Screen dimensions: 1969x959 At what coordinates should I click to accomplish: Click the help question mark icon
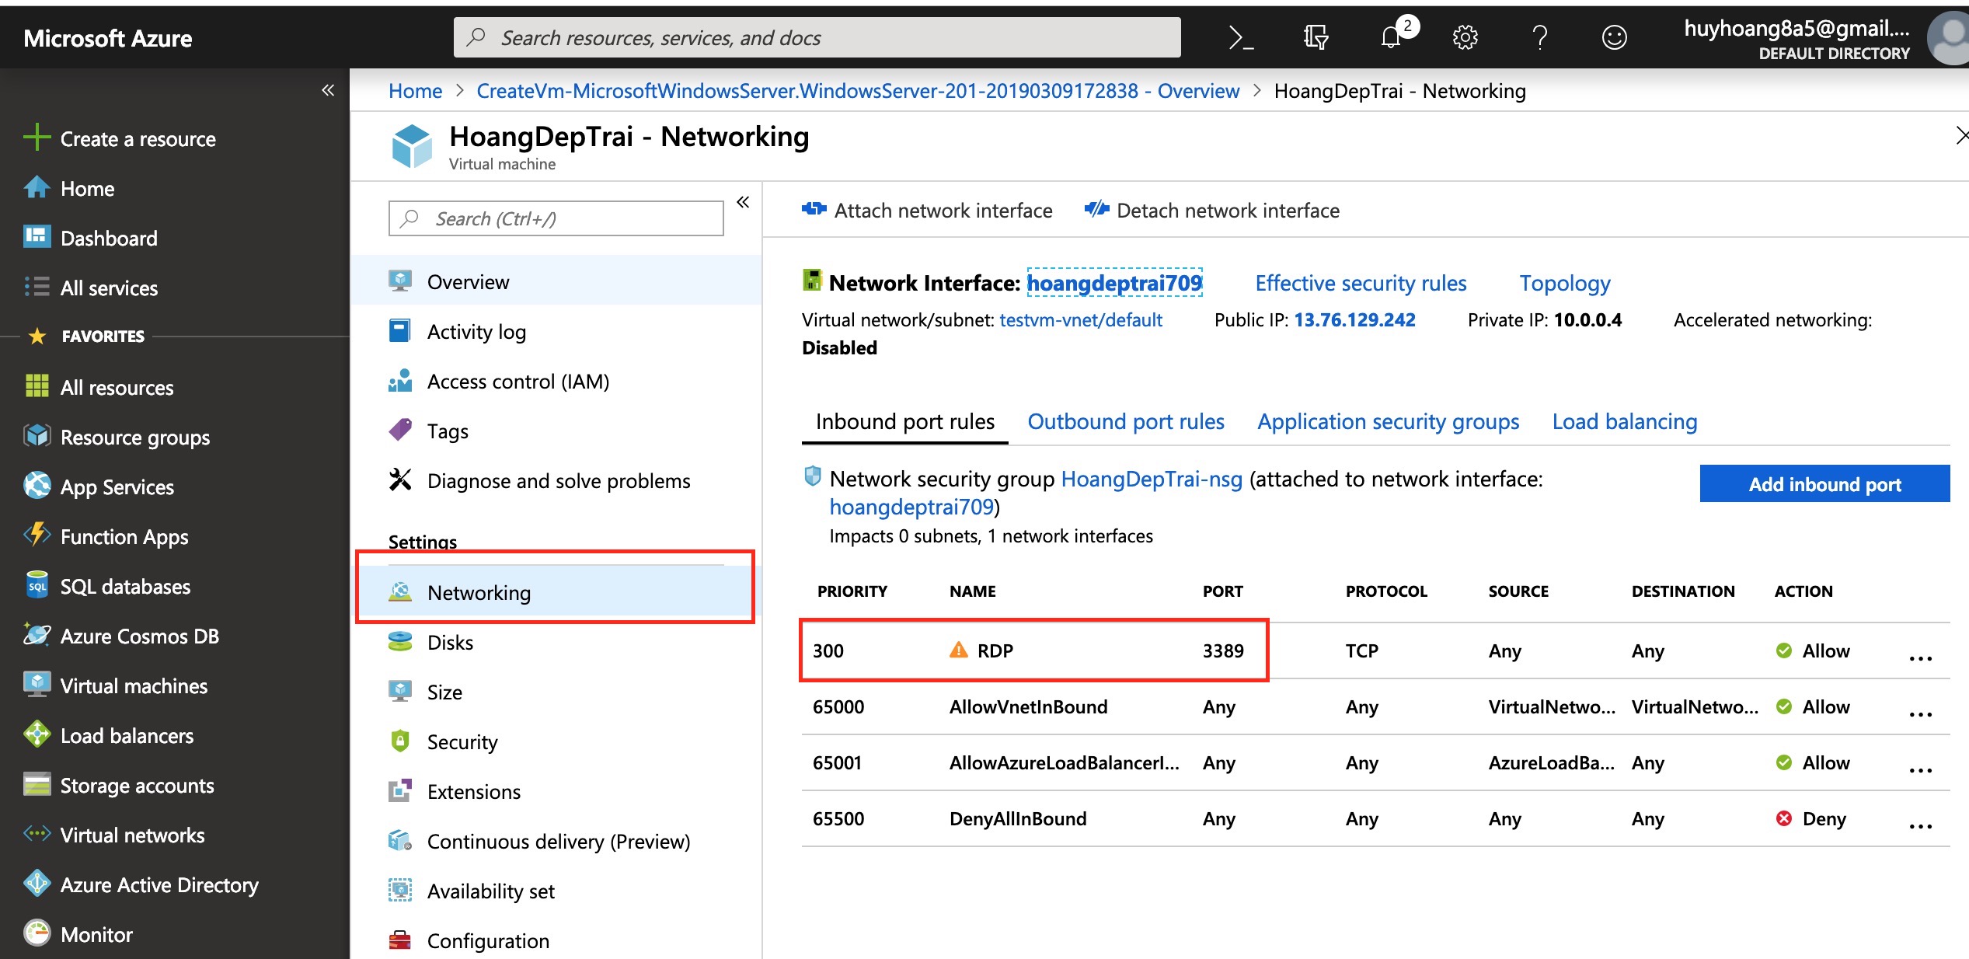pos(1539,37)
